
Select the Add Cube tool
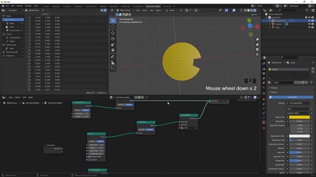click(113, 69)
